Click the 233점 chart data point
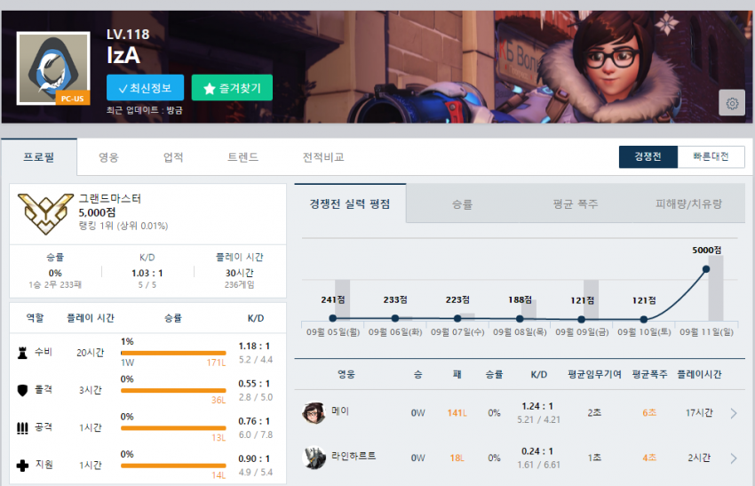Viewport: 755px width, 486px height. [395, 318]
